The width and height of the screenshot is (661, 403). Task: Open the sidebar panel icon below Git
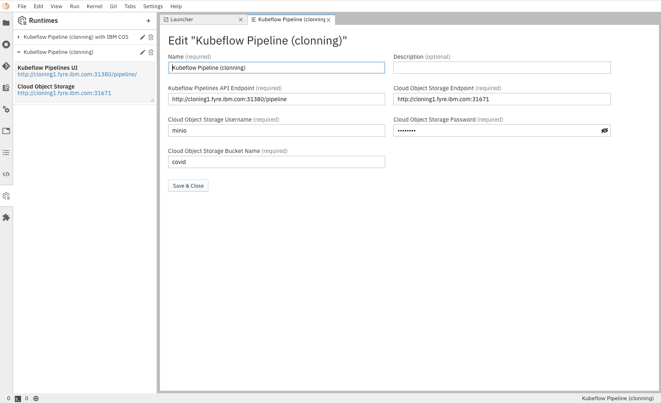(x=6, y=88)
